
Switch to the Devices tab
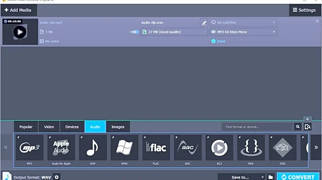tap(72, 127)
